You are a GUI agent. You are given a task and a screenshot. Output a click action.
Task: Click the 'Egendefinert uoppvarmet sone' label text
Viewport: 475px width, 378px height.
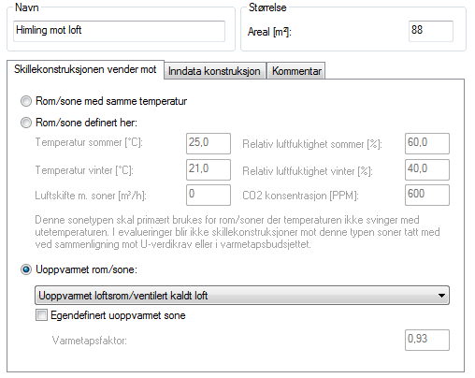tap(118, 315)
